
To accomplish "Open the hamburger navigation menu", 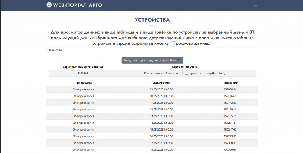I will pos(256,5).
